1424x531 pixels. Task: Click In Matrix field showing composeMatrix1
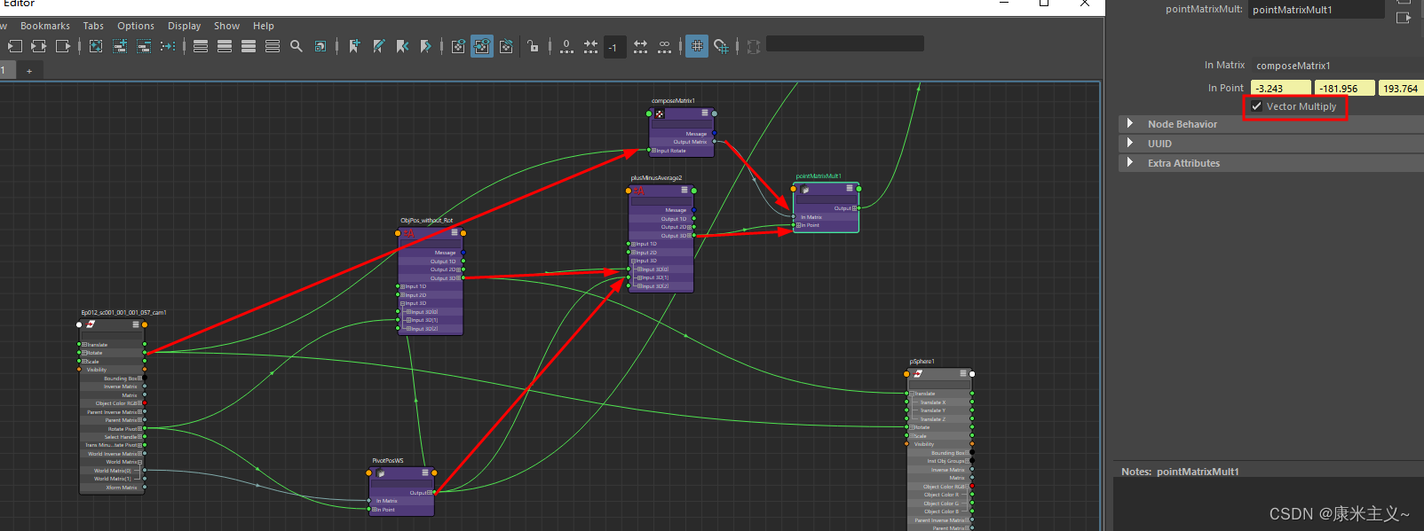pyautogui.click(x=1336, y=66)
